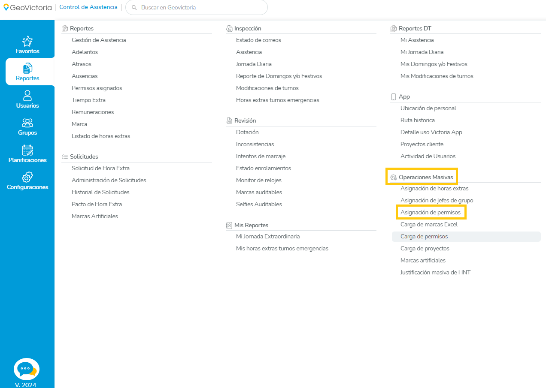Screen dimensions: 546x388
Task: Open the Configuraciones gear icon
Action: [x=27, y=177]
